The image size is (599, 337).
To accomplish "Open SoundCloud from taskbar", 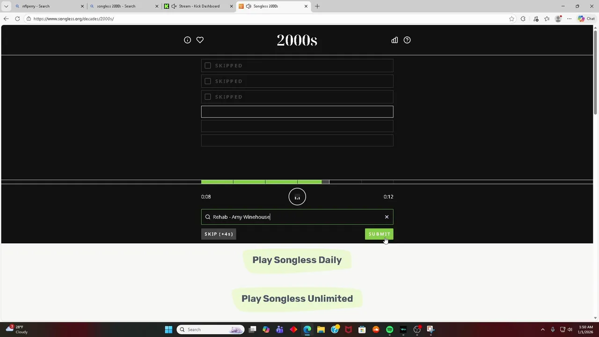I will pyautogui.click(x=376, y=330).
